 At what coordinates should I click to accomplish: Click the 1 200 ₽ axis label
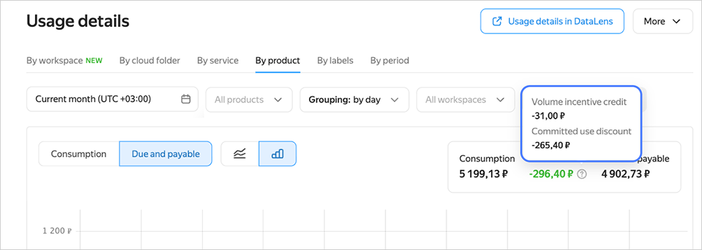click(x=57, y=231)
